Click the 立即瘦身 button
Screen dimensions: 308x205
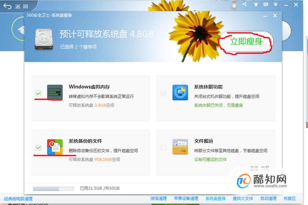tap(246, 42)
